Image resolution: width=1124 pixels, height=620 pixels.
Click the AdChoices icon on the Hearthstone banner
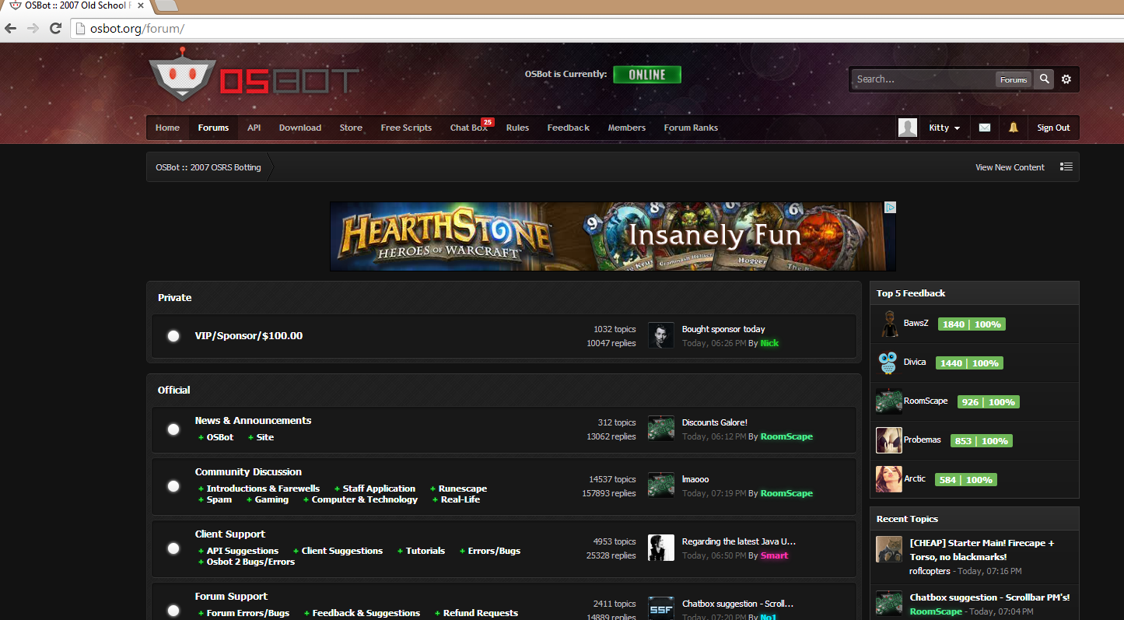(x=891, y=207)
